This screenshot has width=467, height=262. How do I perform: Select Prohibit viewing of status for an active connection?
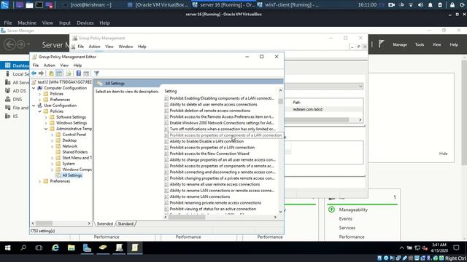pyautogui.click(x=212, y=209)
